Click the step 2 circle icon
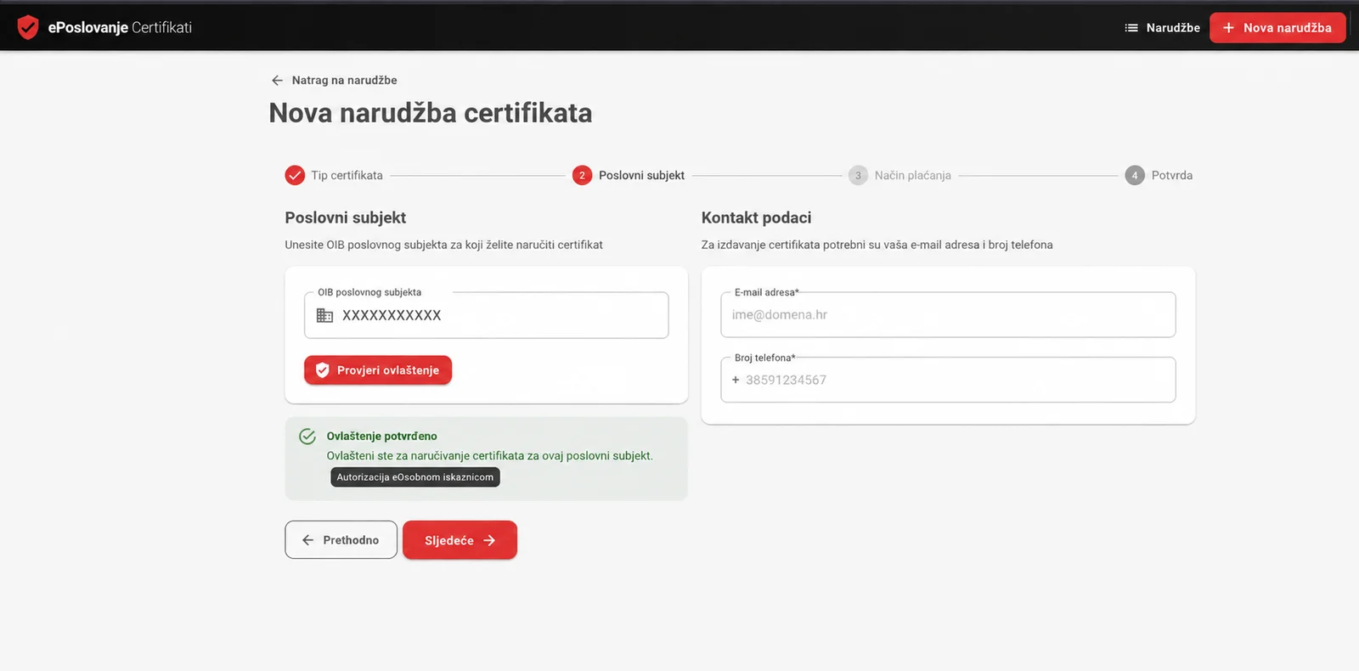This screenshot has width=1359, height=671. click(x=582, y=175)
